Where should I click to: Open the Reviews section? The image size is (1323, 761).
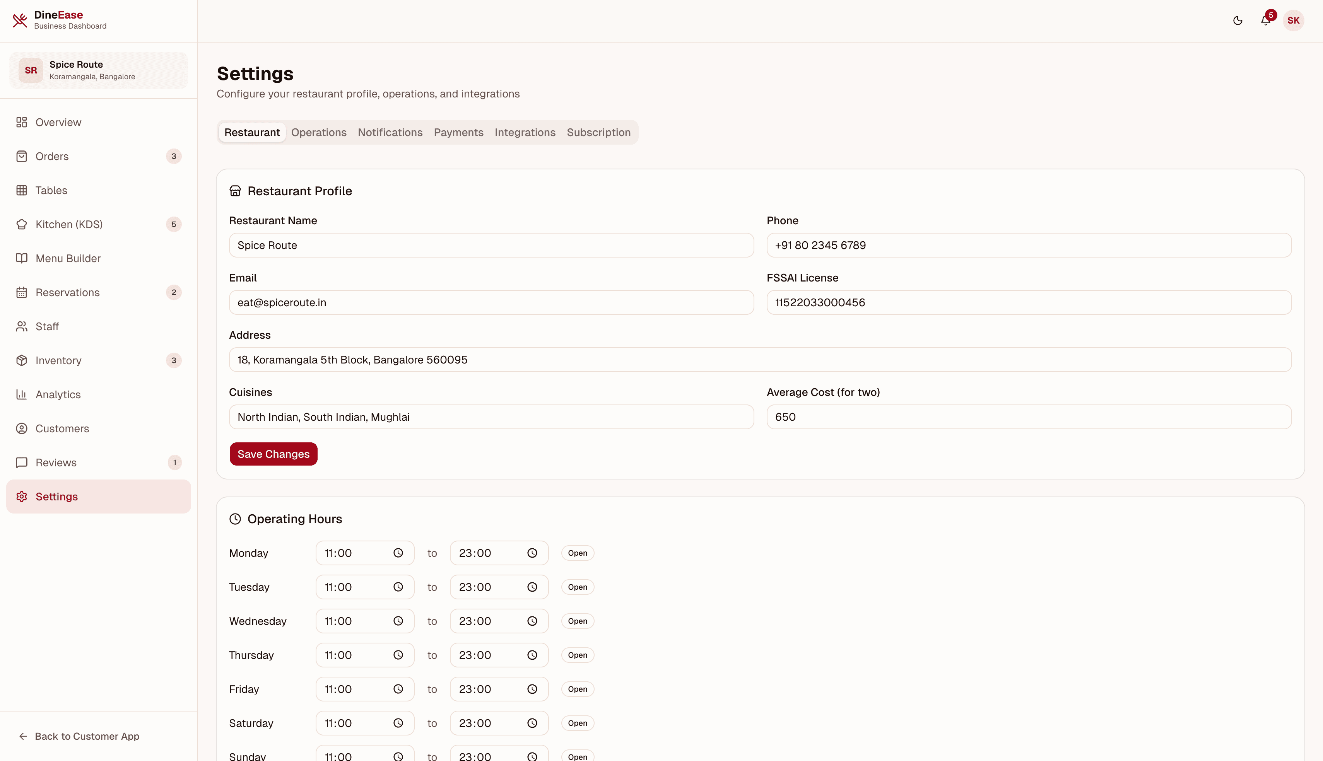point(56,462)
